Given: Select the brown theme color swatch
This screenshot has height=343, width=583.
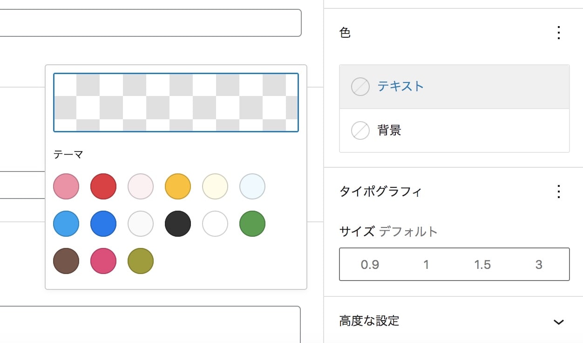Looking at the screenshot, I should (66, 261).
